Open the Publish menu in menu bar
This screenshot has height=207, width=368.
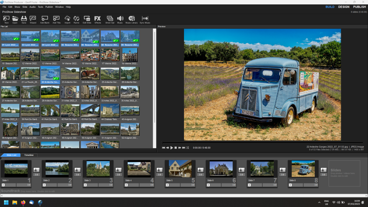[x=49, y=7]
